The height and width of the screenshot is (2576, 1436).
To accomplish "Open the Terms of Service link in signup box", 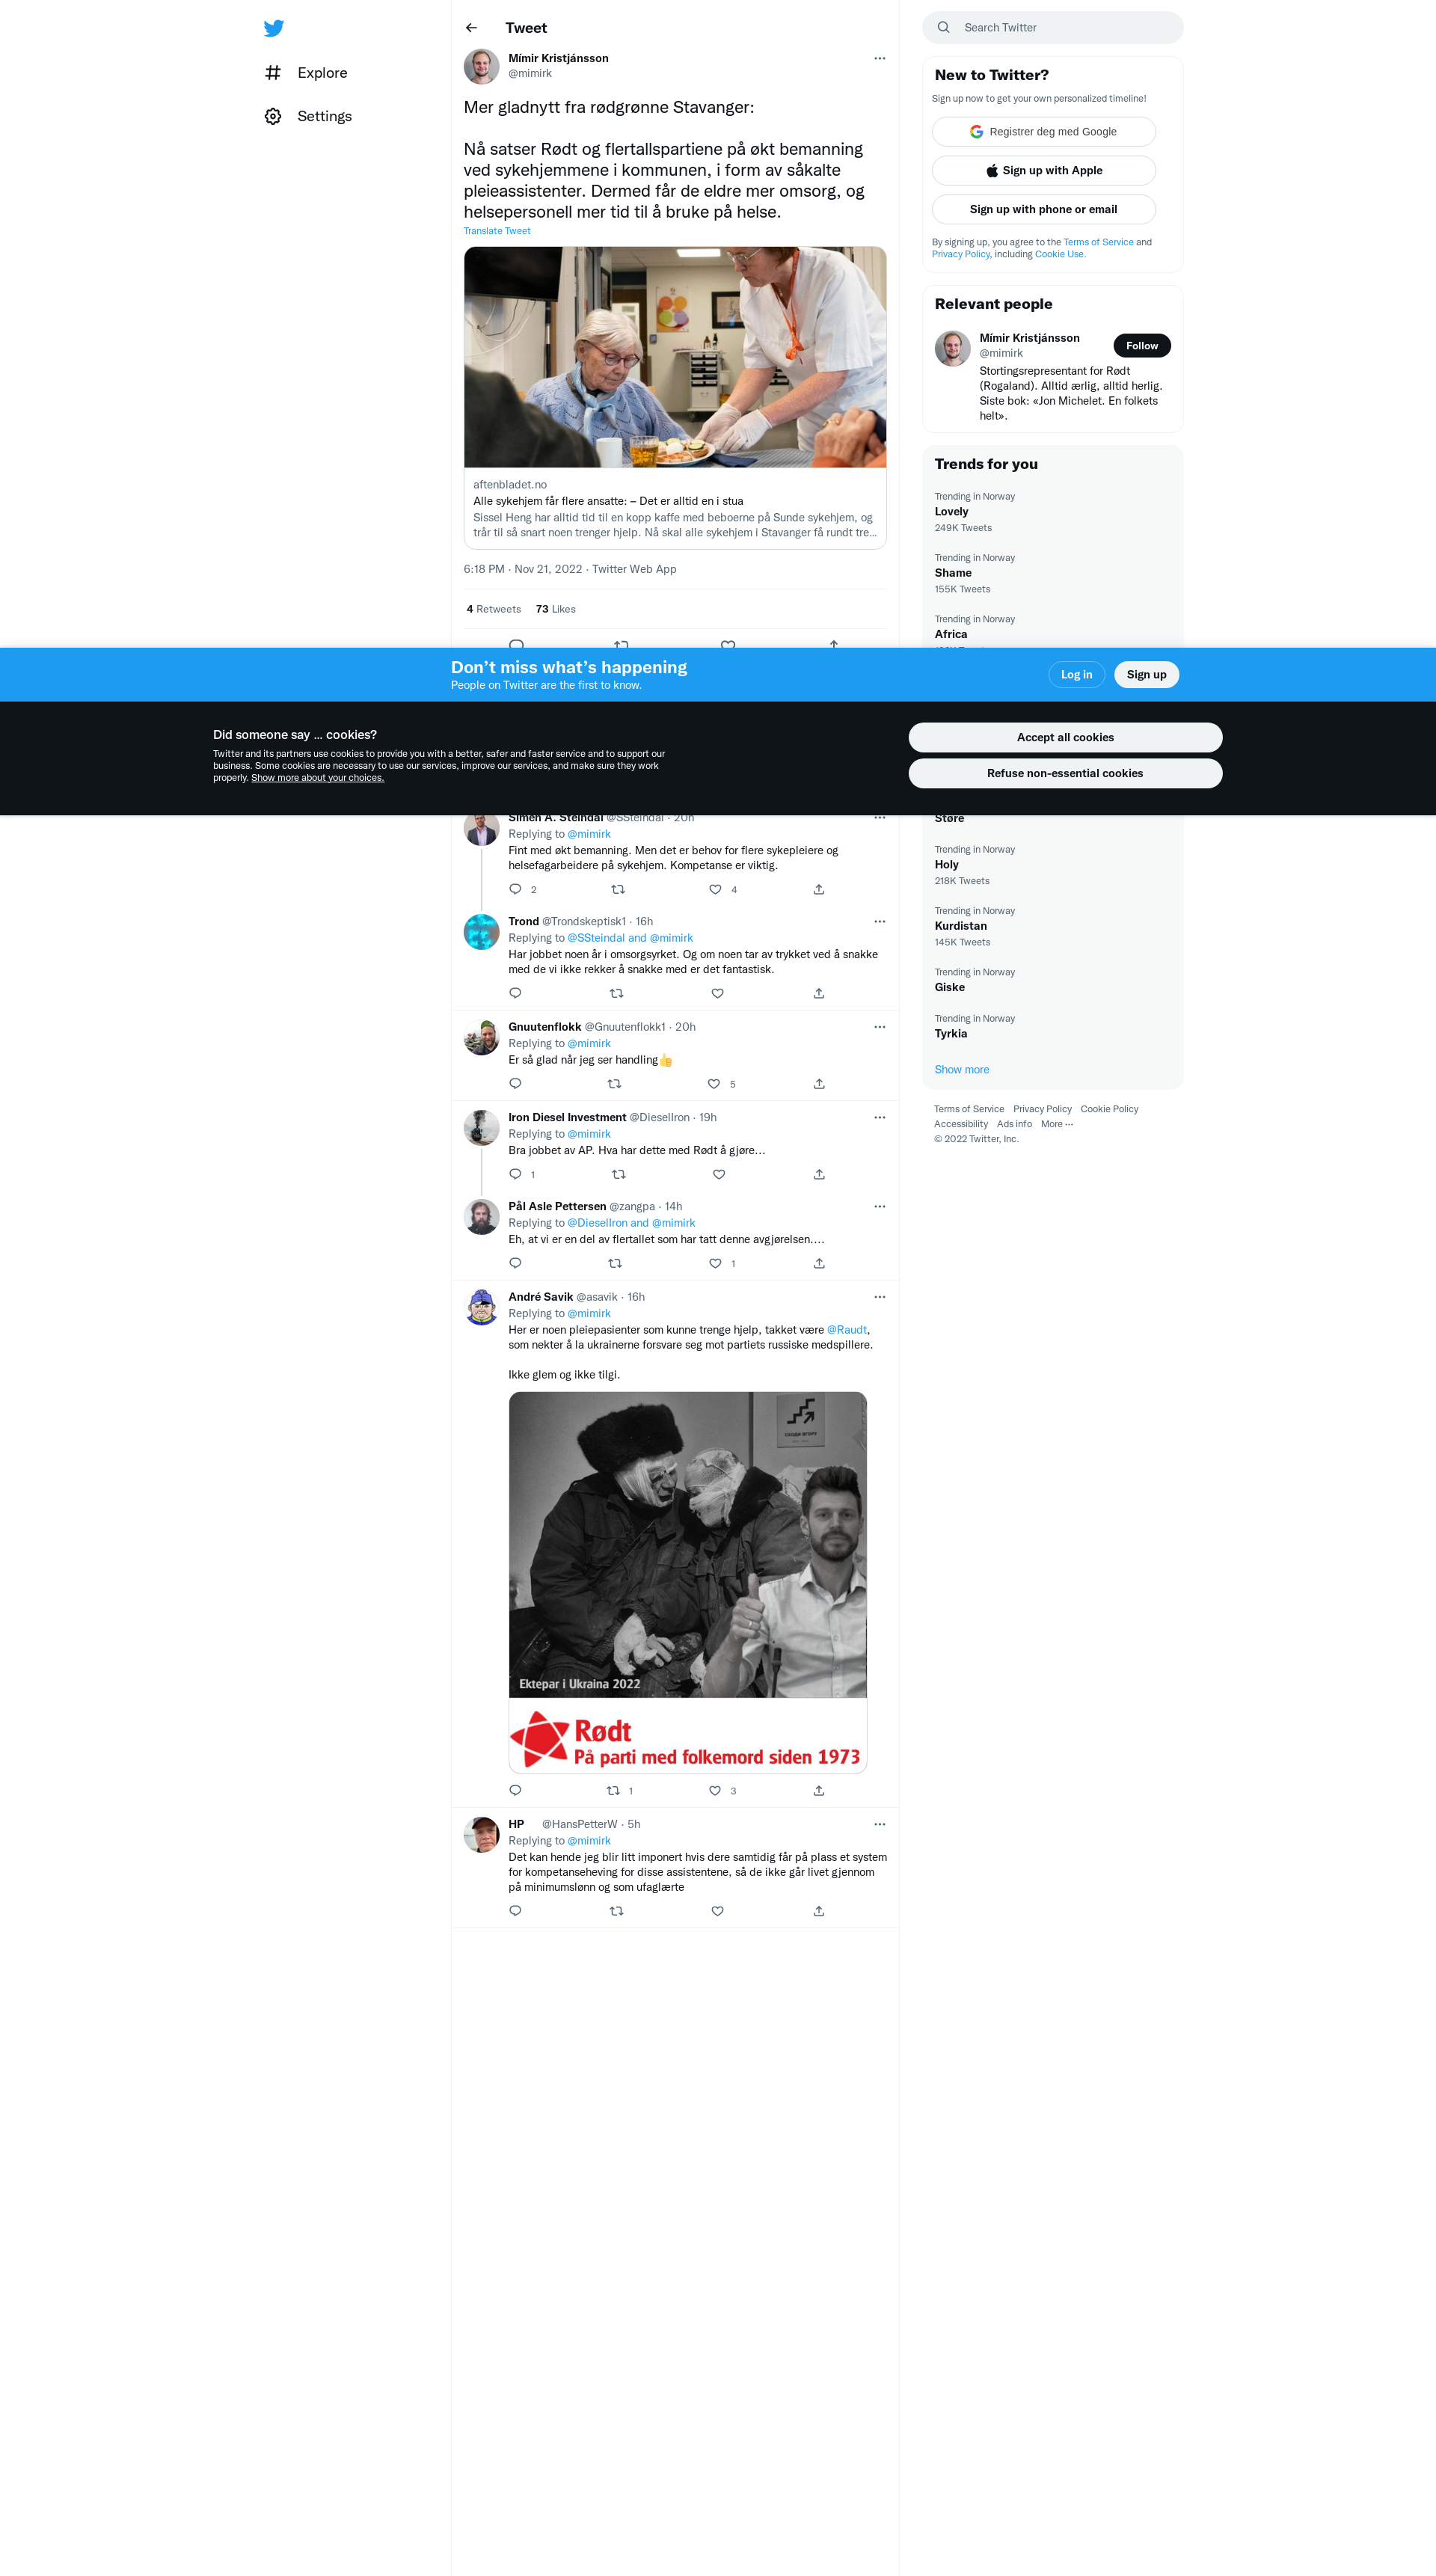I will point(1098,242).
